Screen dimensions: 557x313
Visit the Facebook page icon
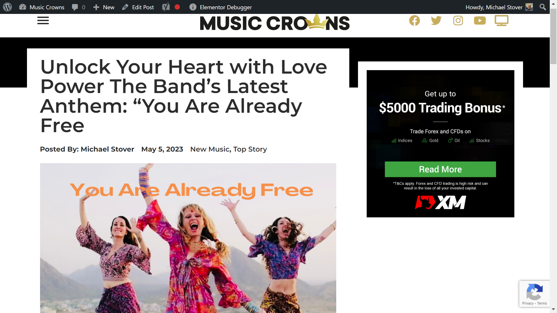pos(415,21)
